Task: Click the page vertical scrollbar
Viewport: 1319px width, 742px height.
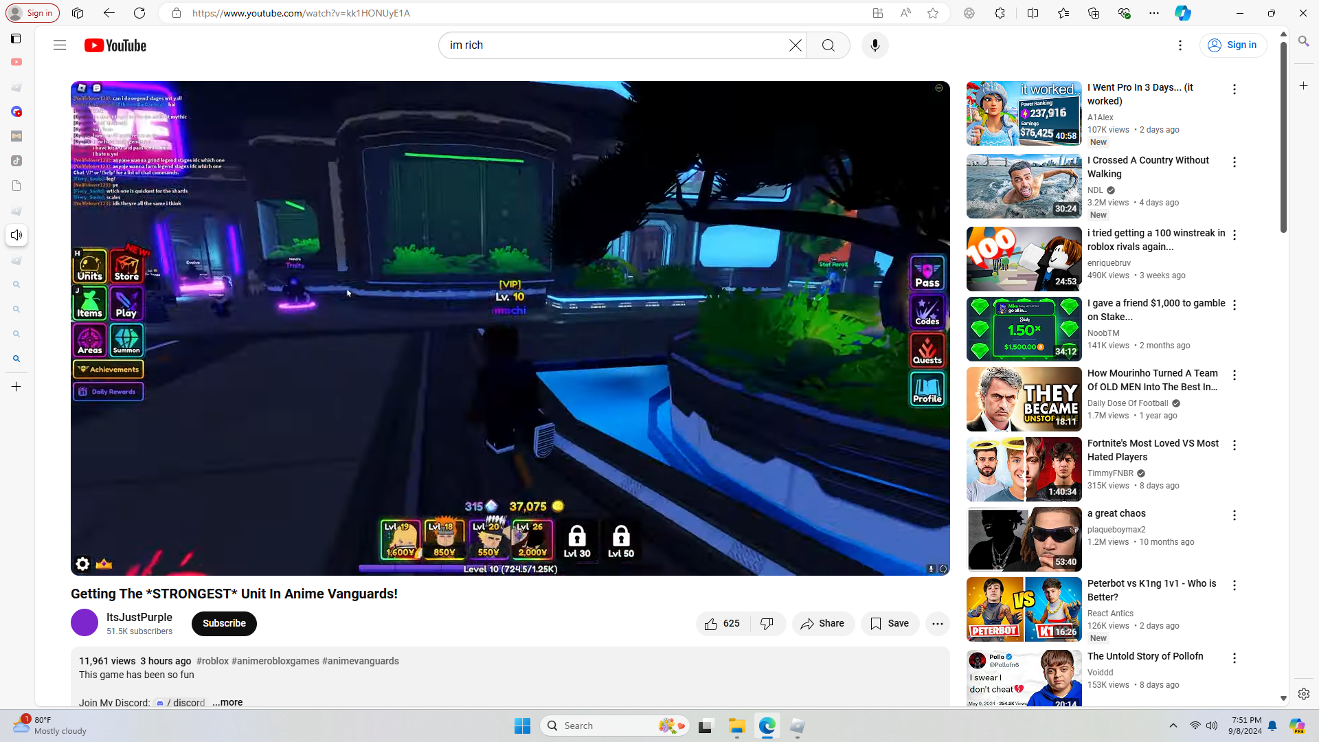Action: pyautogui.click(x=1283, y=137)
